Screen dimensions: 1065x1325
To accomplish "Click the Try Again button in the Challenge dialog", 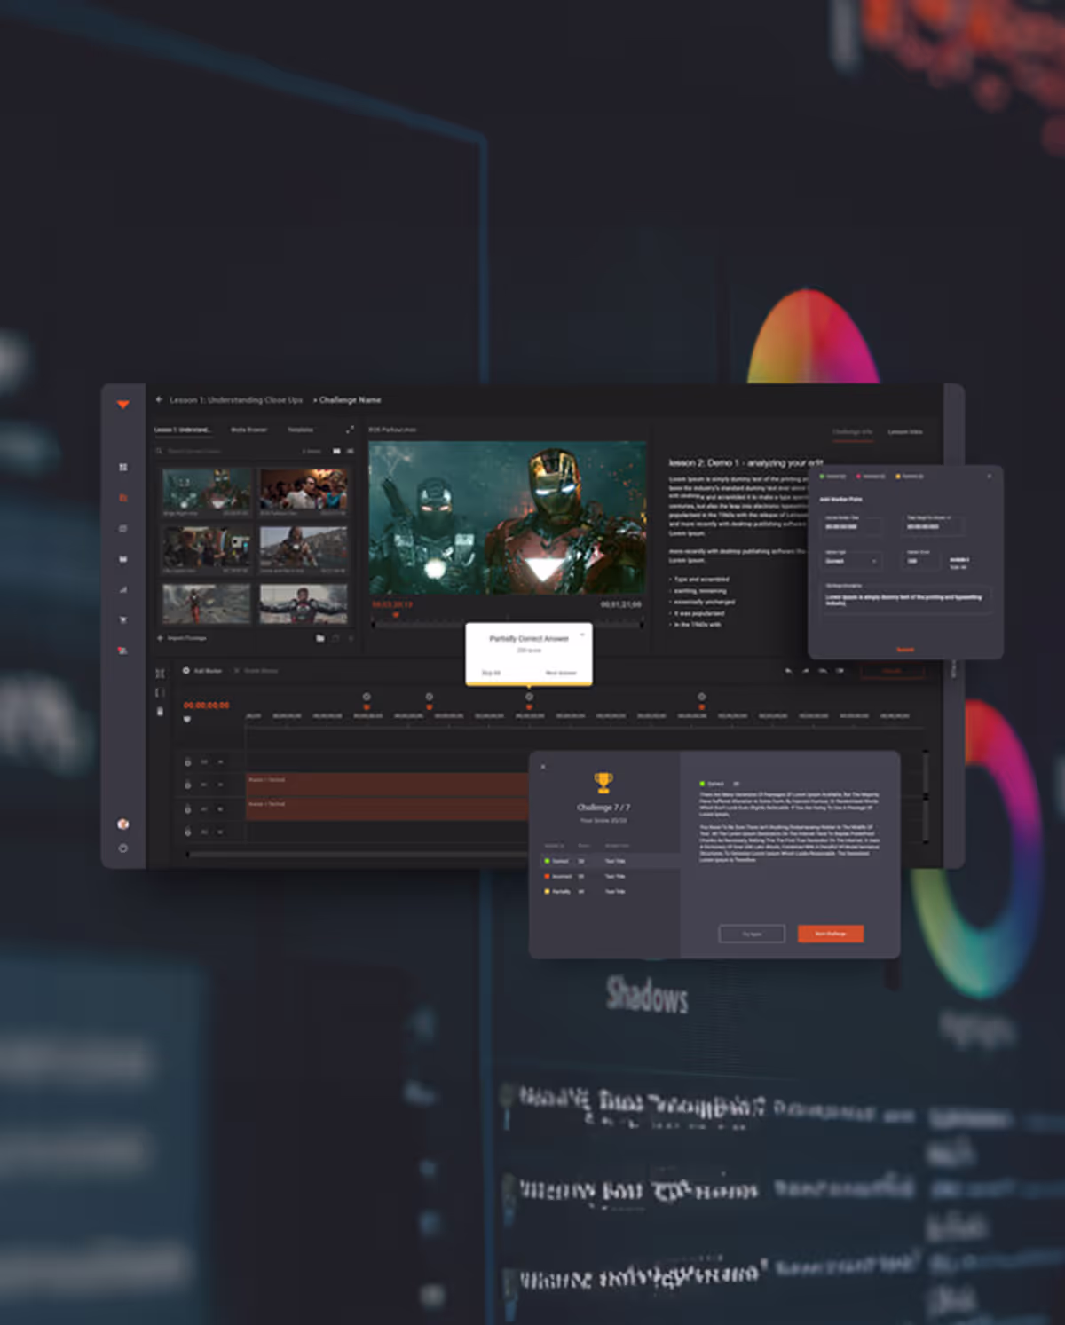I will pyautogui.click(x=752, y=934).
